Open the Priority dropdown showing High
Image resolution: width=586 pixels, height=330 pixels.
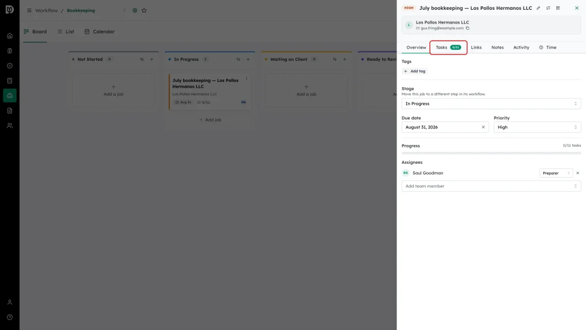(x=537, y=127)
